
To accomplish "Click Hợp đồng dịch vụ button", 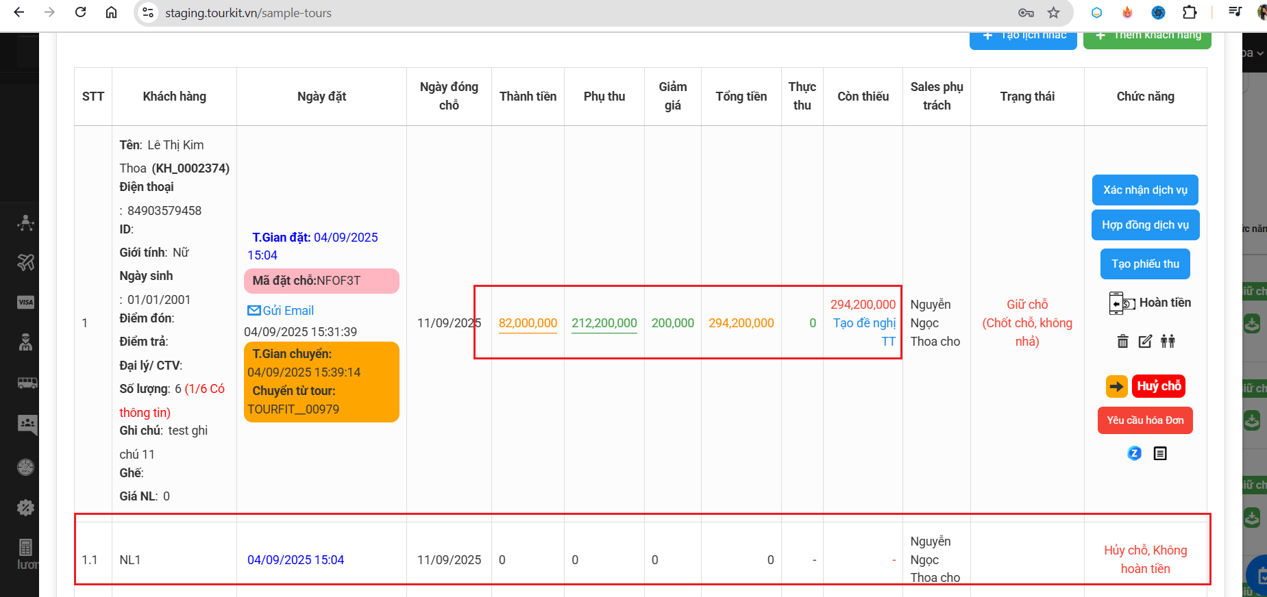I will (x=1144, y=225).
